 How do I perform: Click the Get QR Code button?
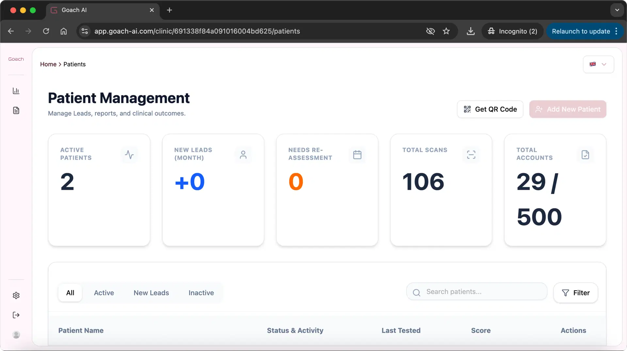point(490,109)
